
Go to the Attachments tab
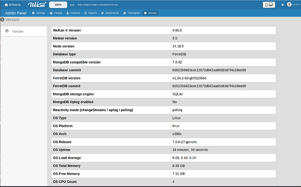pyautogui.click(x=110, y=13)
